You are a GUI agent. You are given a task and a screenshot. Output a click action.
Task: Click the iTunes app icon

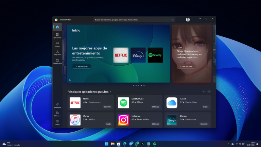click(x=75, y=120)
